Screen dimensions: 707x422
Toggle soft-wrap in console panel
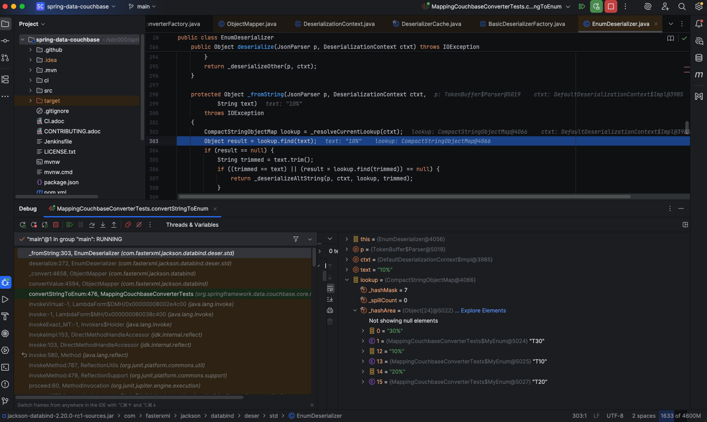pos(330,288)
